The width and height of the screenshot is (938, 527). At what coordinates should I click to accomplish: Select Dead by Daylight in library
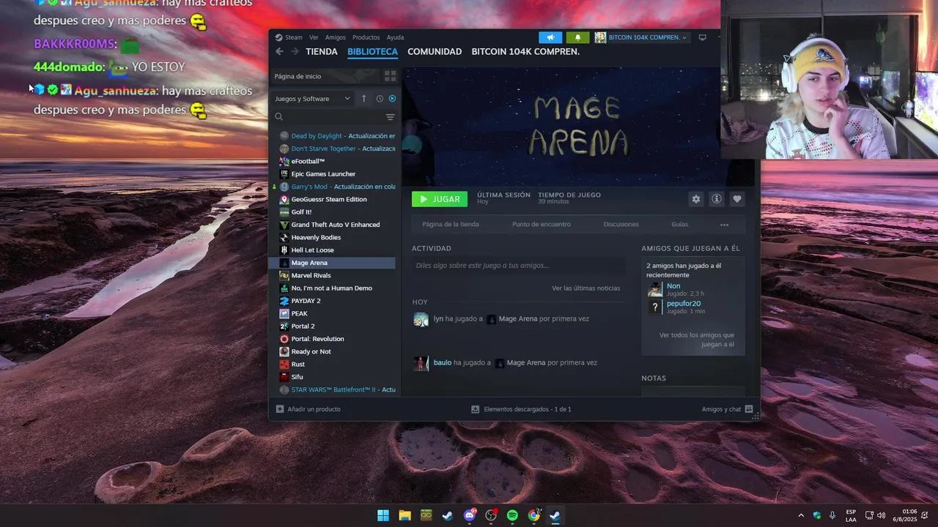(337, 136)
